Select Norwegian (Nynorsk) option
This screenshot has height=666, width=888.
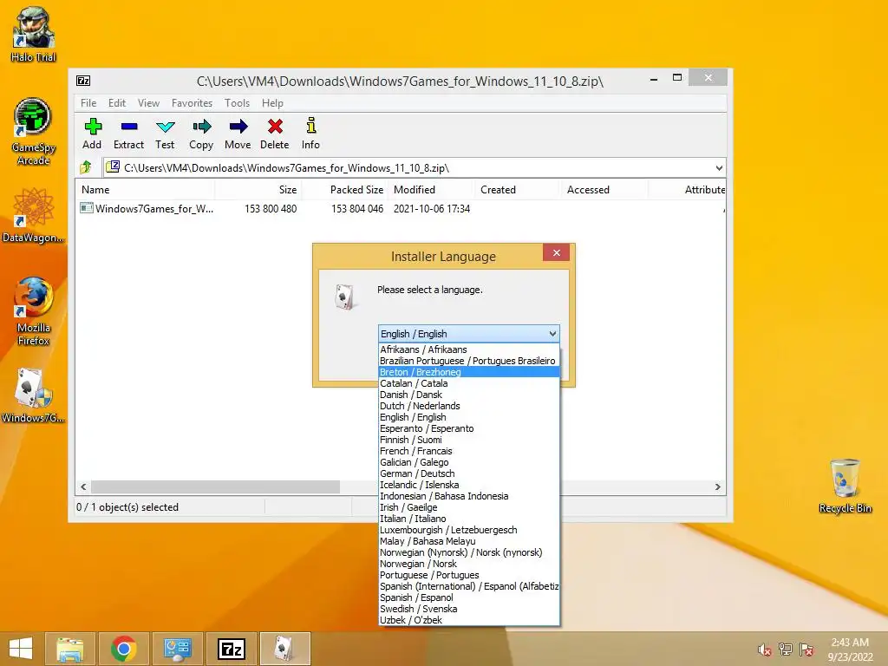(x=469, y=552)
